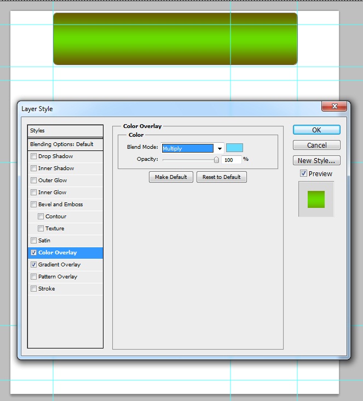Enable the Drop Shadow checkbox
Viewport: 363px width, 401px height.
pyautogui.click(x=33, y=156)
